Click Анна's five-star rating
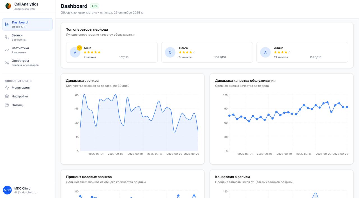 tap(92, 52)
